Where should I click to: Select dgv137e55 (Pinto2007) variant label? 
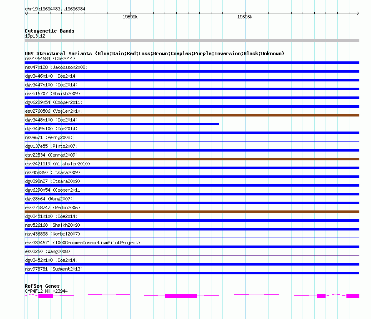(51, 146)
